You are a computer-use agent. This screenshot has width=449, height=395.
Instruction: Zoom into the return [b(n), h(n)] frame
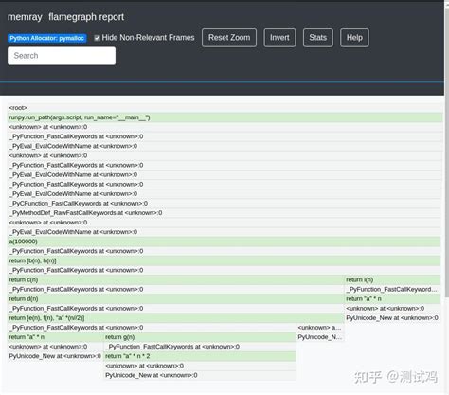tap(224, 260)
